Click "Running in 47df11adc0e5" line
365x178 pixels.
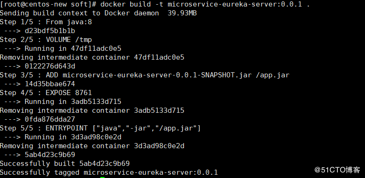point(63,48)
